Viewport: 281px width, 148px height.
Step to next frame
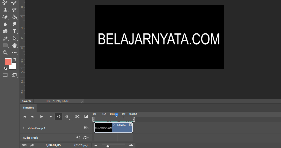[50, 116]
